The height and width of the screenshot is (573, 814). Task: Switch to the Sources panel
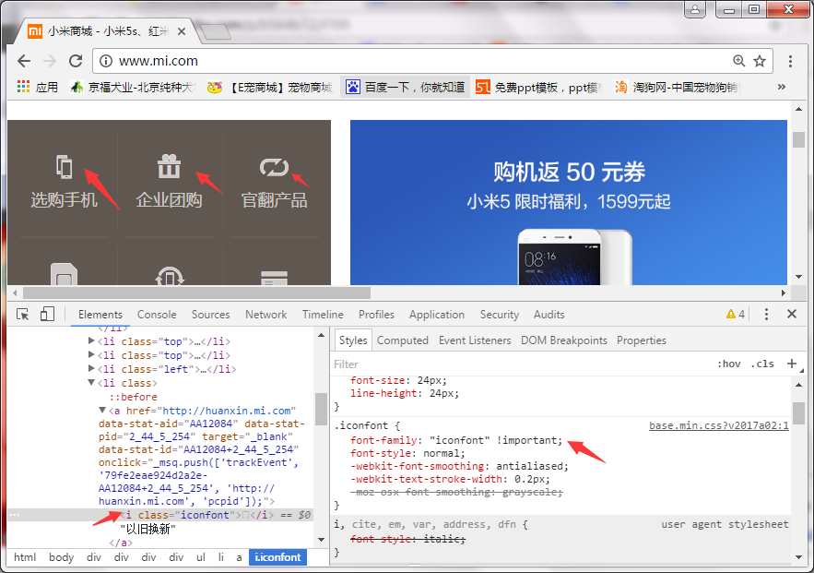210,315
